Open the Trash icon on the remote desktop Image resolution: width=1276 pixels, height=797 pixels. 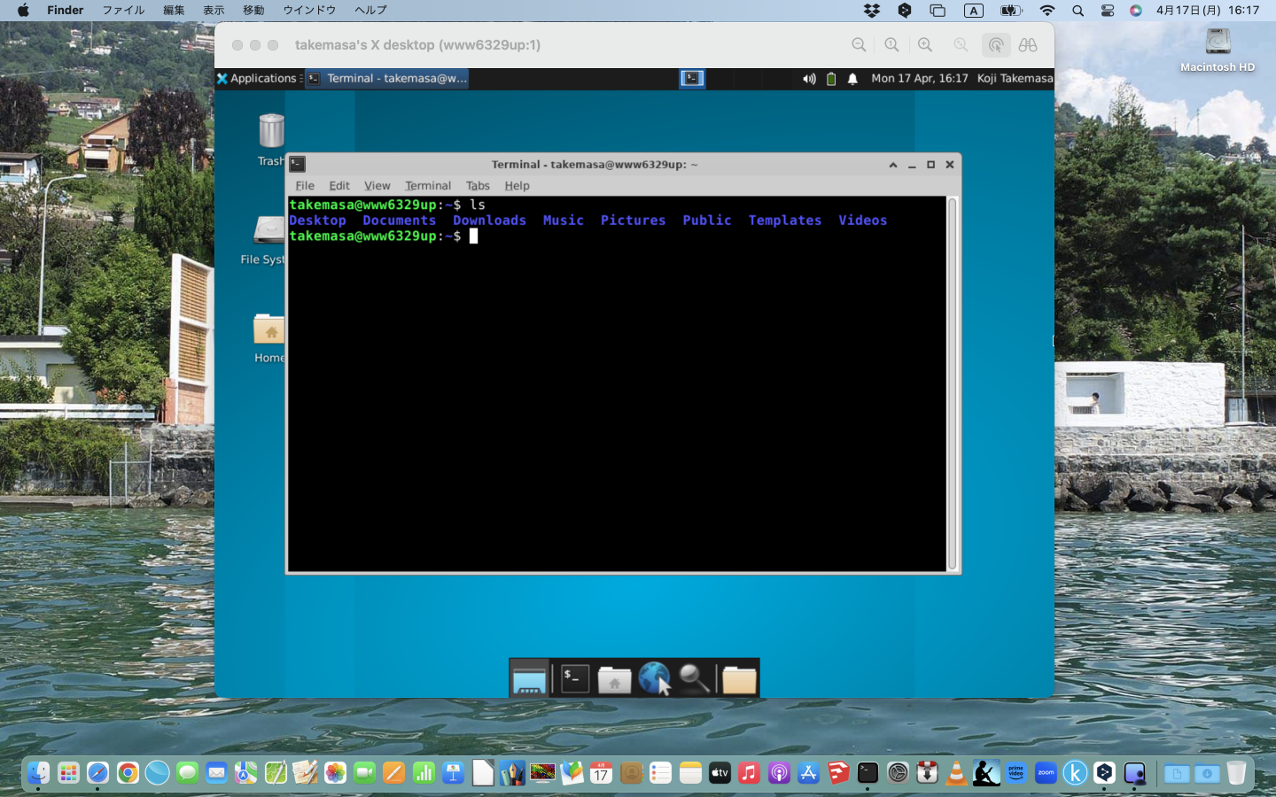(x=271, y=132)
